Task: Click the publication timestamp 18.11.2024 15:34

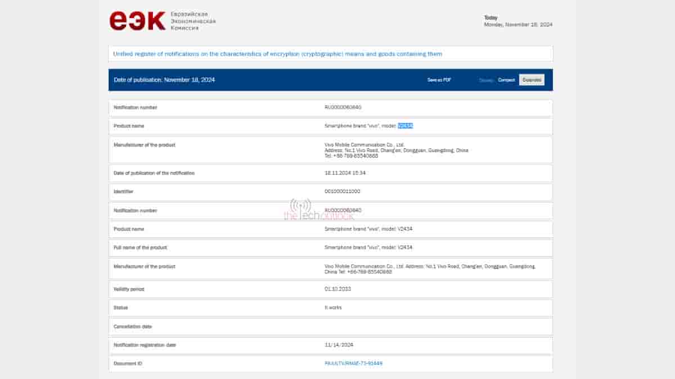Action: (345, 173)
